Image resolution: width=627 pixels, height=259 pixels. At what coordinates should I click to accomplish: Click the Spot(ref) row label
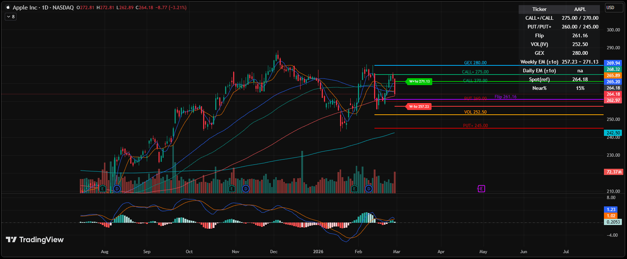(539, 79)
